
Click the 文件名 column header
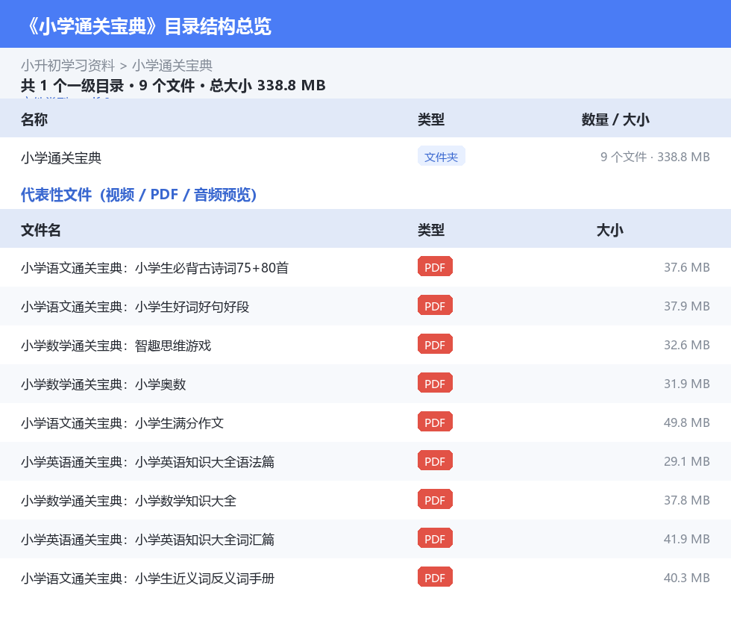tap(40, 230)
